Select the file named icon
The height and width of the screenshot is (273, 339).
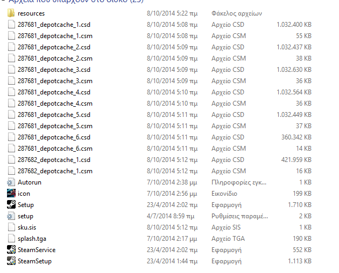[x=24, y=194]
